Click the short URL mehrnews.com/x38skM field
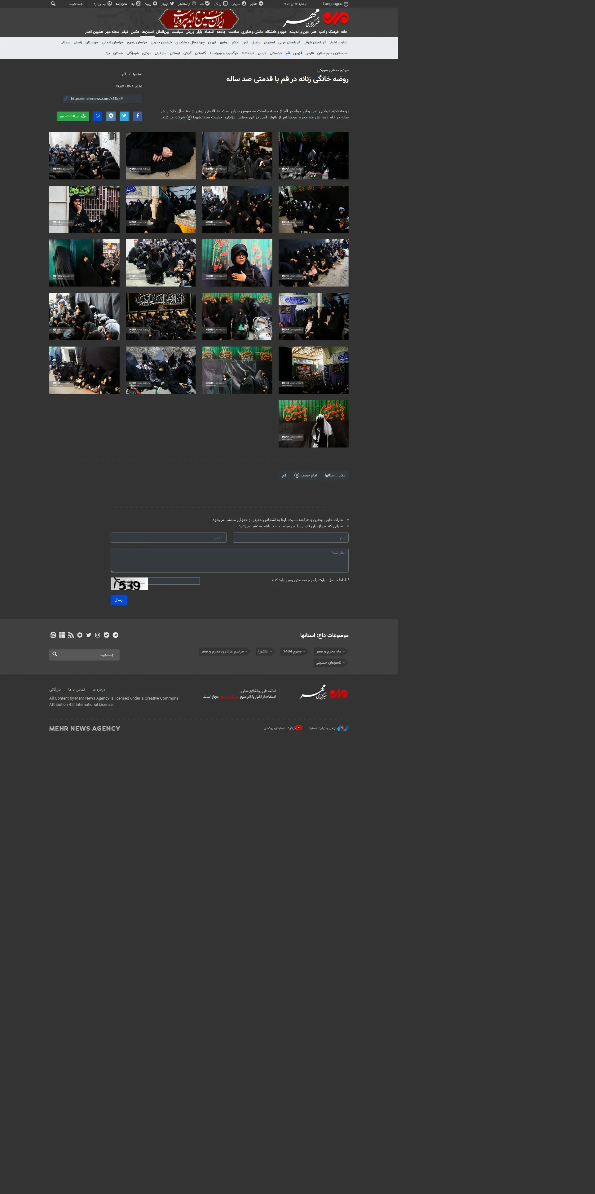 [102, 99]
